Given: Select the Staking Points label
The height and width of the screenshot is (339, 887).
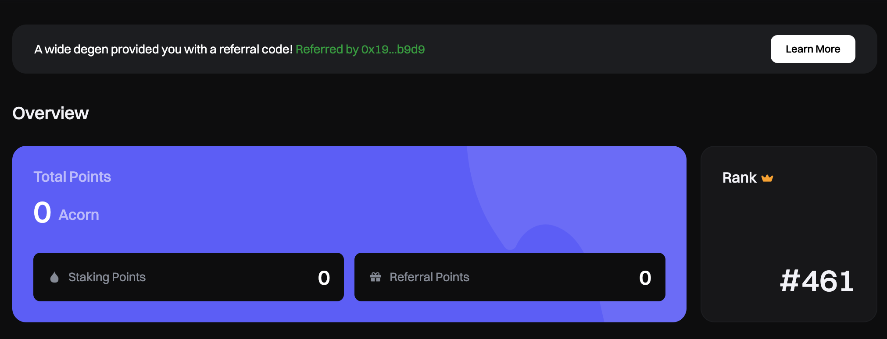Looking at the screenshot, I should point(107,277).
